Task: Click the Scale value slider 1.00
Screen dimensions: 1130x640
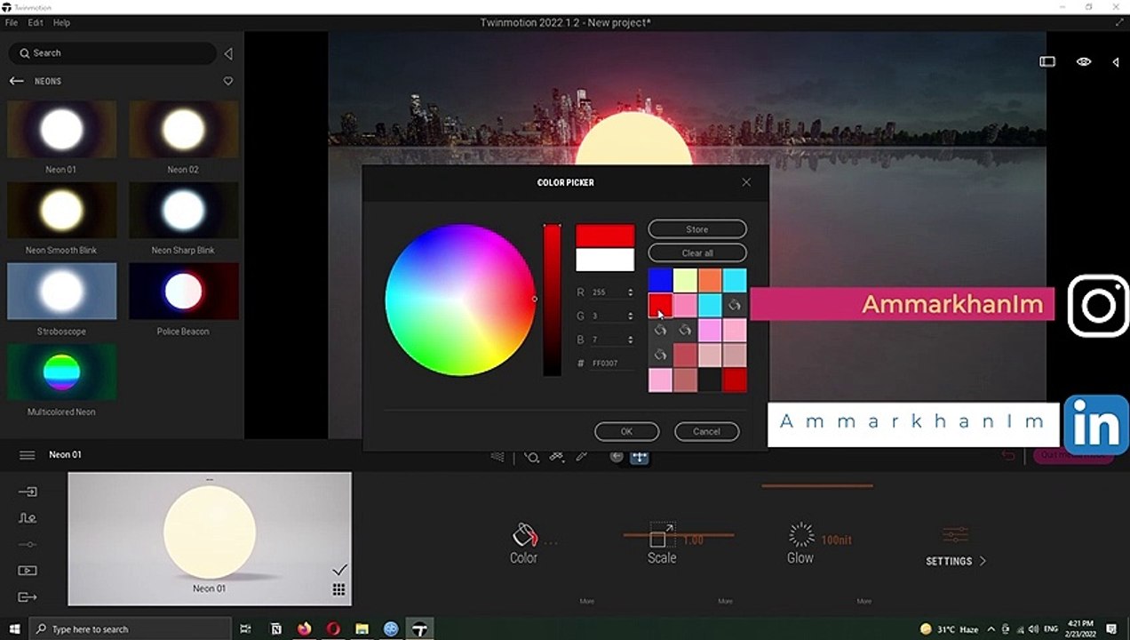Action: [679, 536]
